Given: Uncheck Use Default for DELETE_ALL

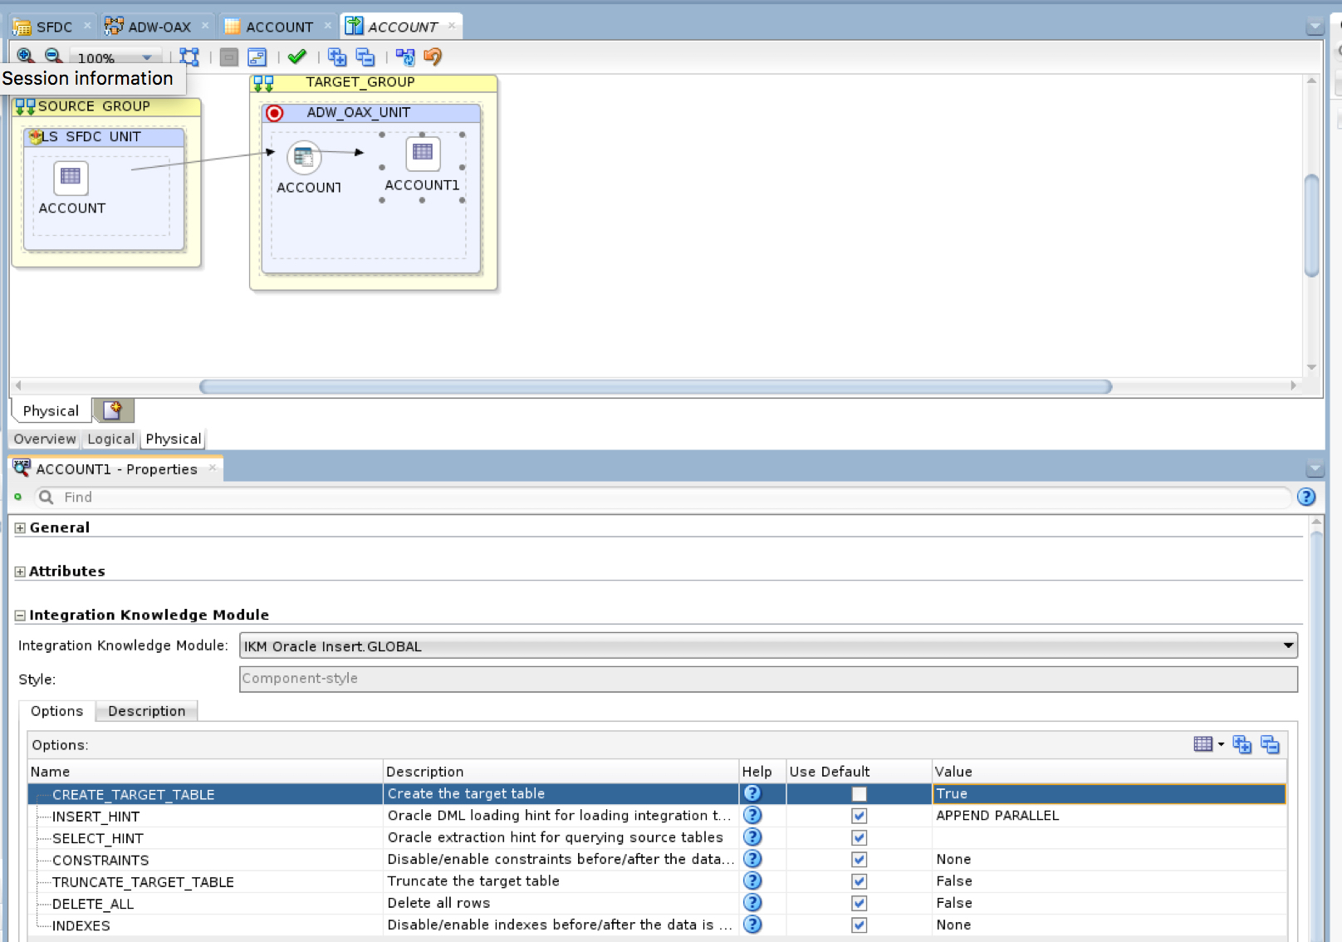Looking at the screenshot, I should click(859, 903).
